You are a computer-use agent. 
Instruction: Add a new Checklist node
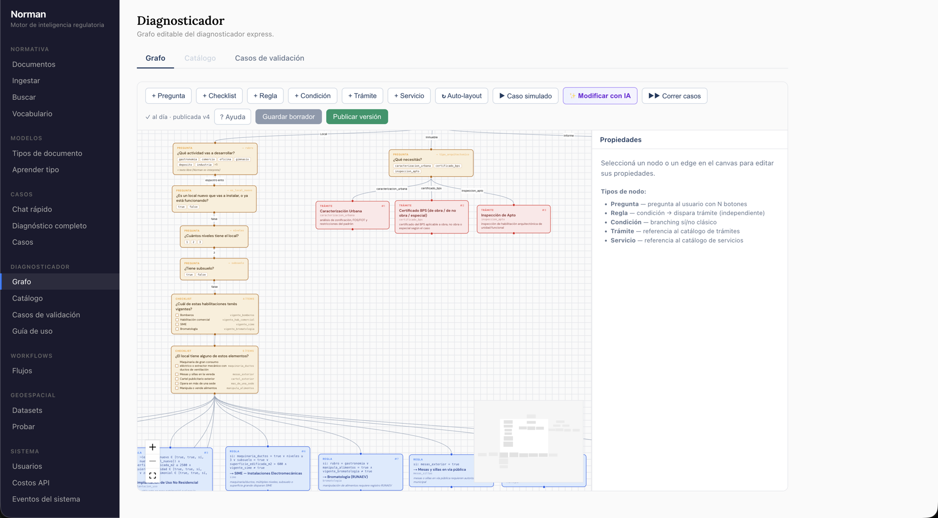pyautogui.click(x=219, y=96)
